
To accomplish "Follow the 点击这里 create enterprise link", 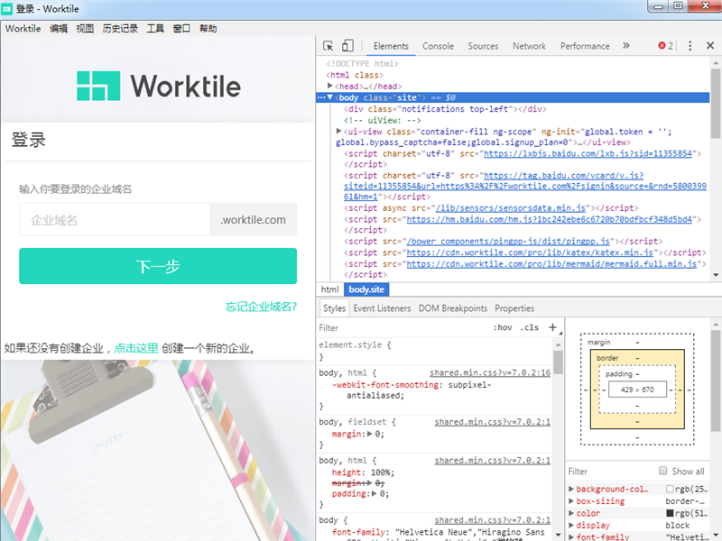I will (x=136, y=348).
